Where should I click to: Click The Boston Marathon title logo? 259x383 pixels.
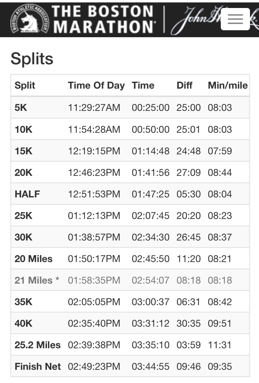pos(103,19)
